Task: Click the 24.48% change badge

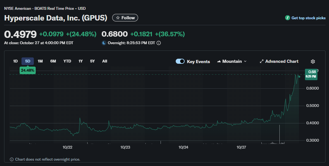Action: click(27, 70)
